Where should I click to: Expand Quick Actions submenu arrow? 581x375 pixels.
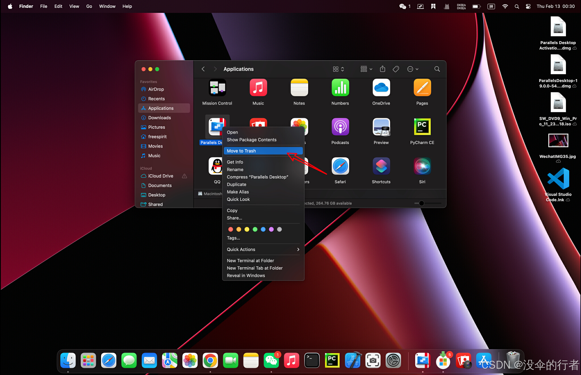pos(298,249)
